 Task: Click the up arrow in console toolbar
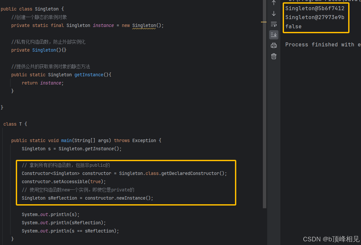[x=273, y=3]
